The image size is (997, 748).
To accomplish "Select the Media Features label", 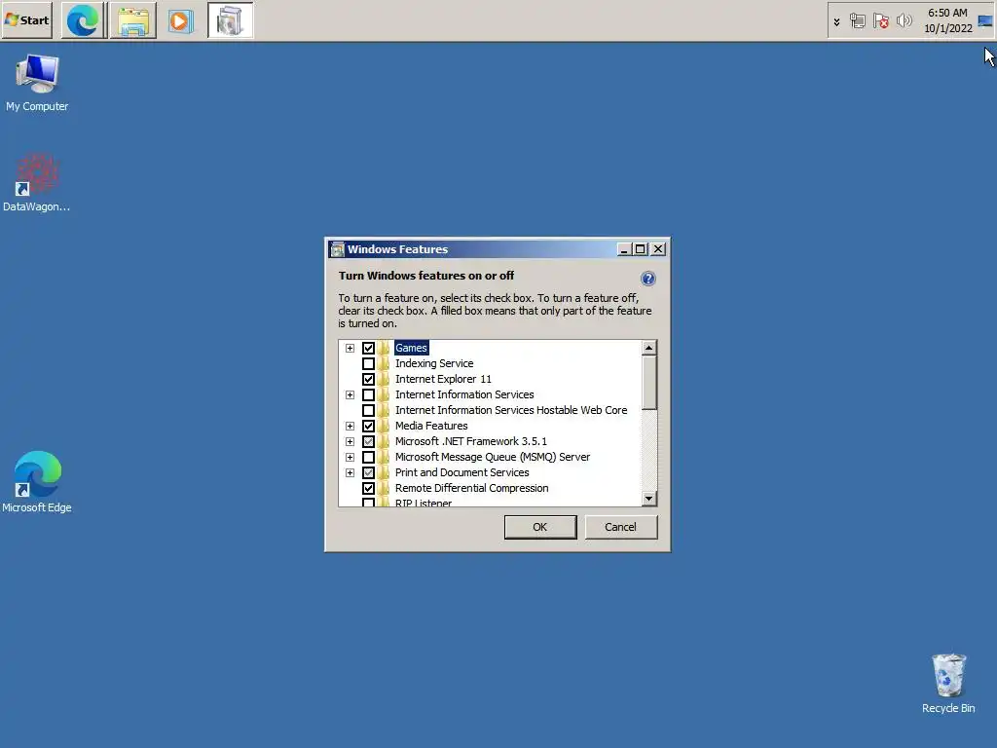I will [431, 427].
